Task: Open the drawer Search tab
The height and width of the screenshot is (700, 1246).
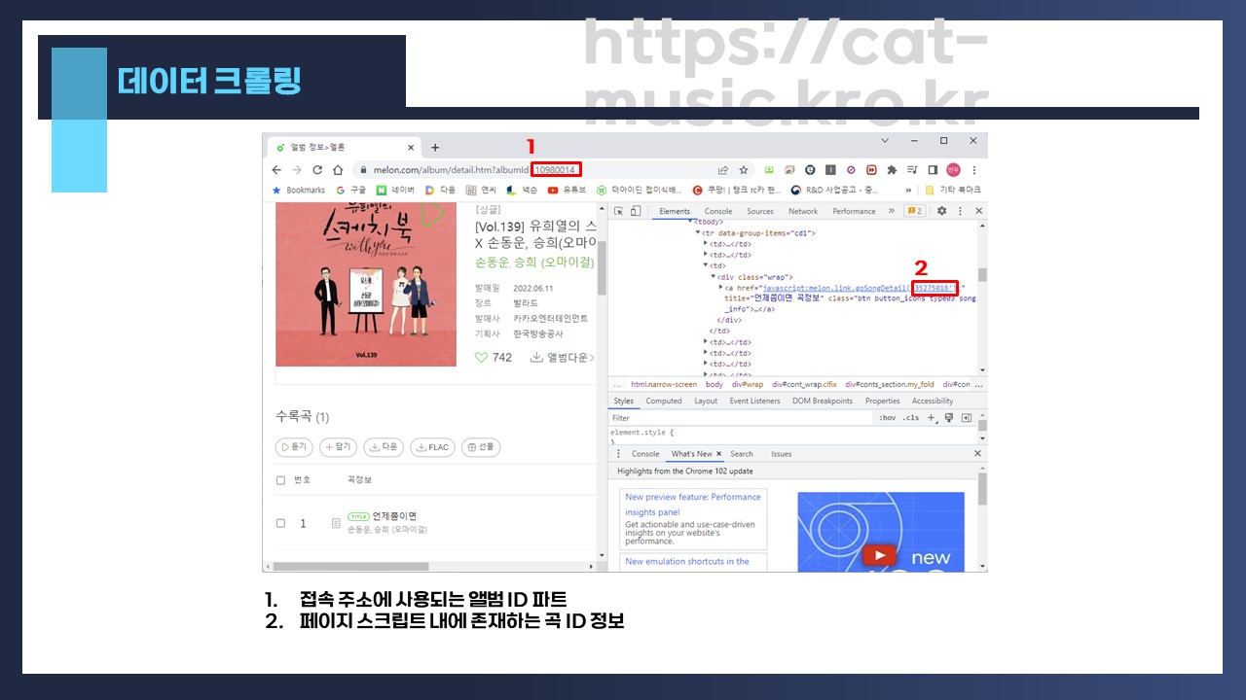Action: 742,454
